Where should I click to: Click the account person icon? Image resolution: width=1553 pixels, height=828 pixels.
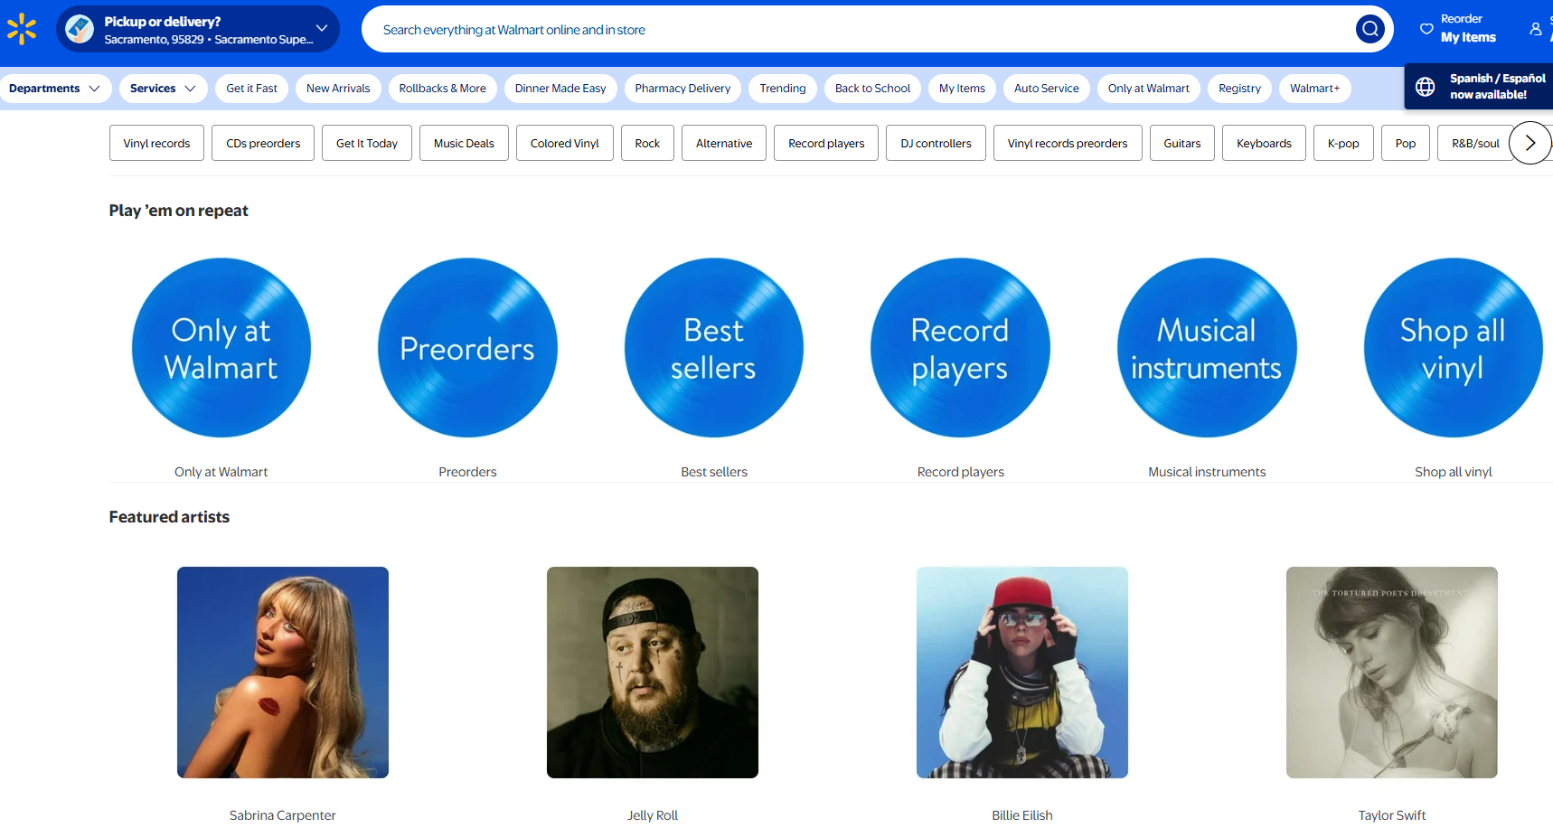[1535, 29]
